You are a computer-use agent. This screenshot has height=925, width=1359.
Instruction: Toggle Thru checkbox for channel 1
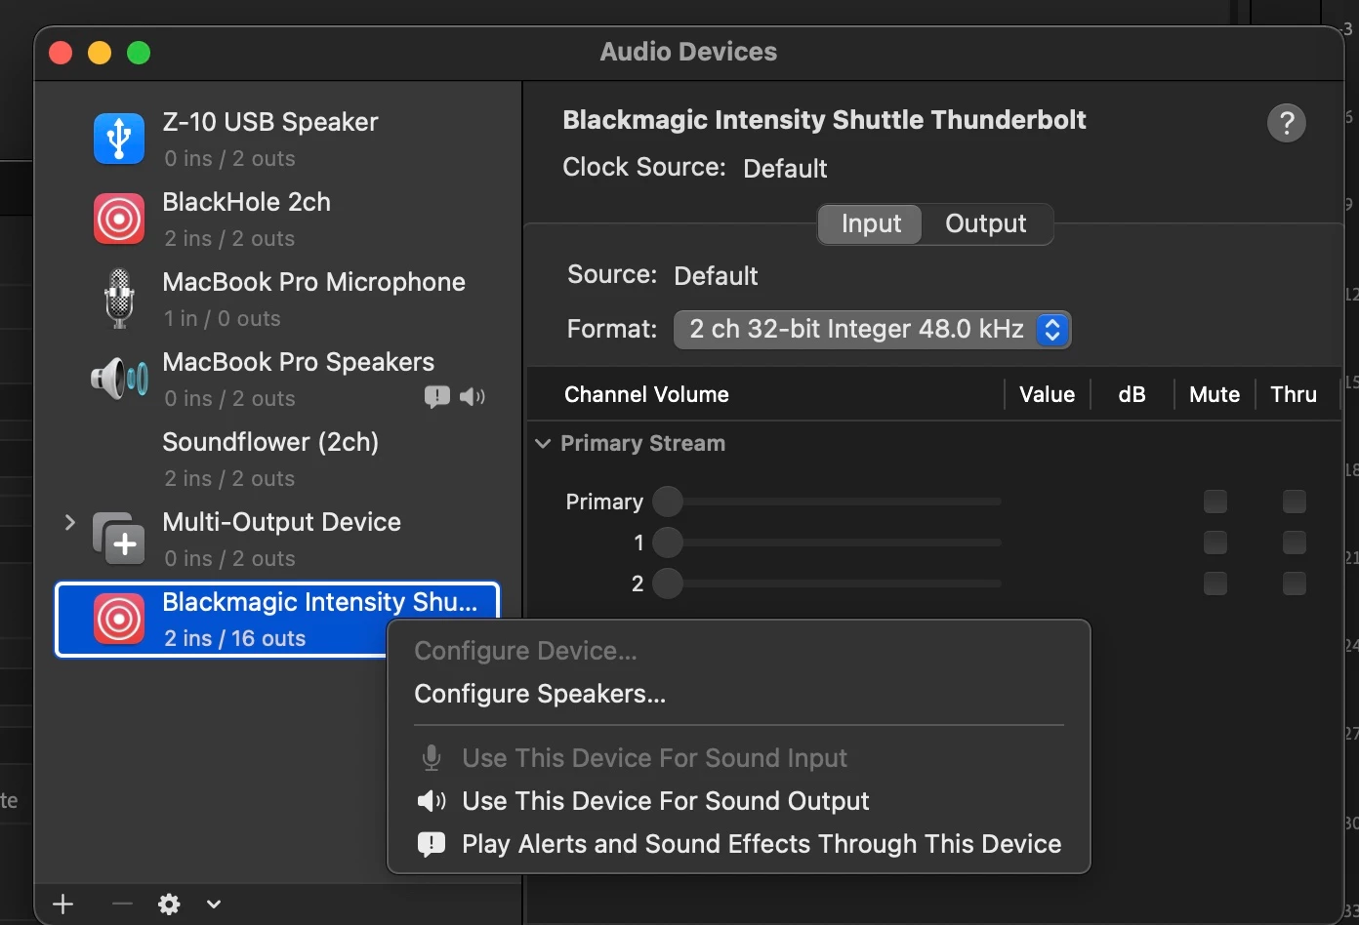(x=1295, y=543)
